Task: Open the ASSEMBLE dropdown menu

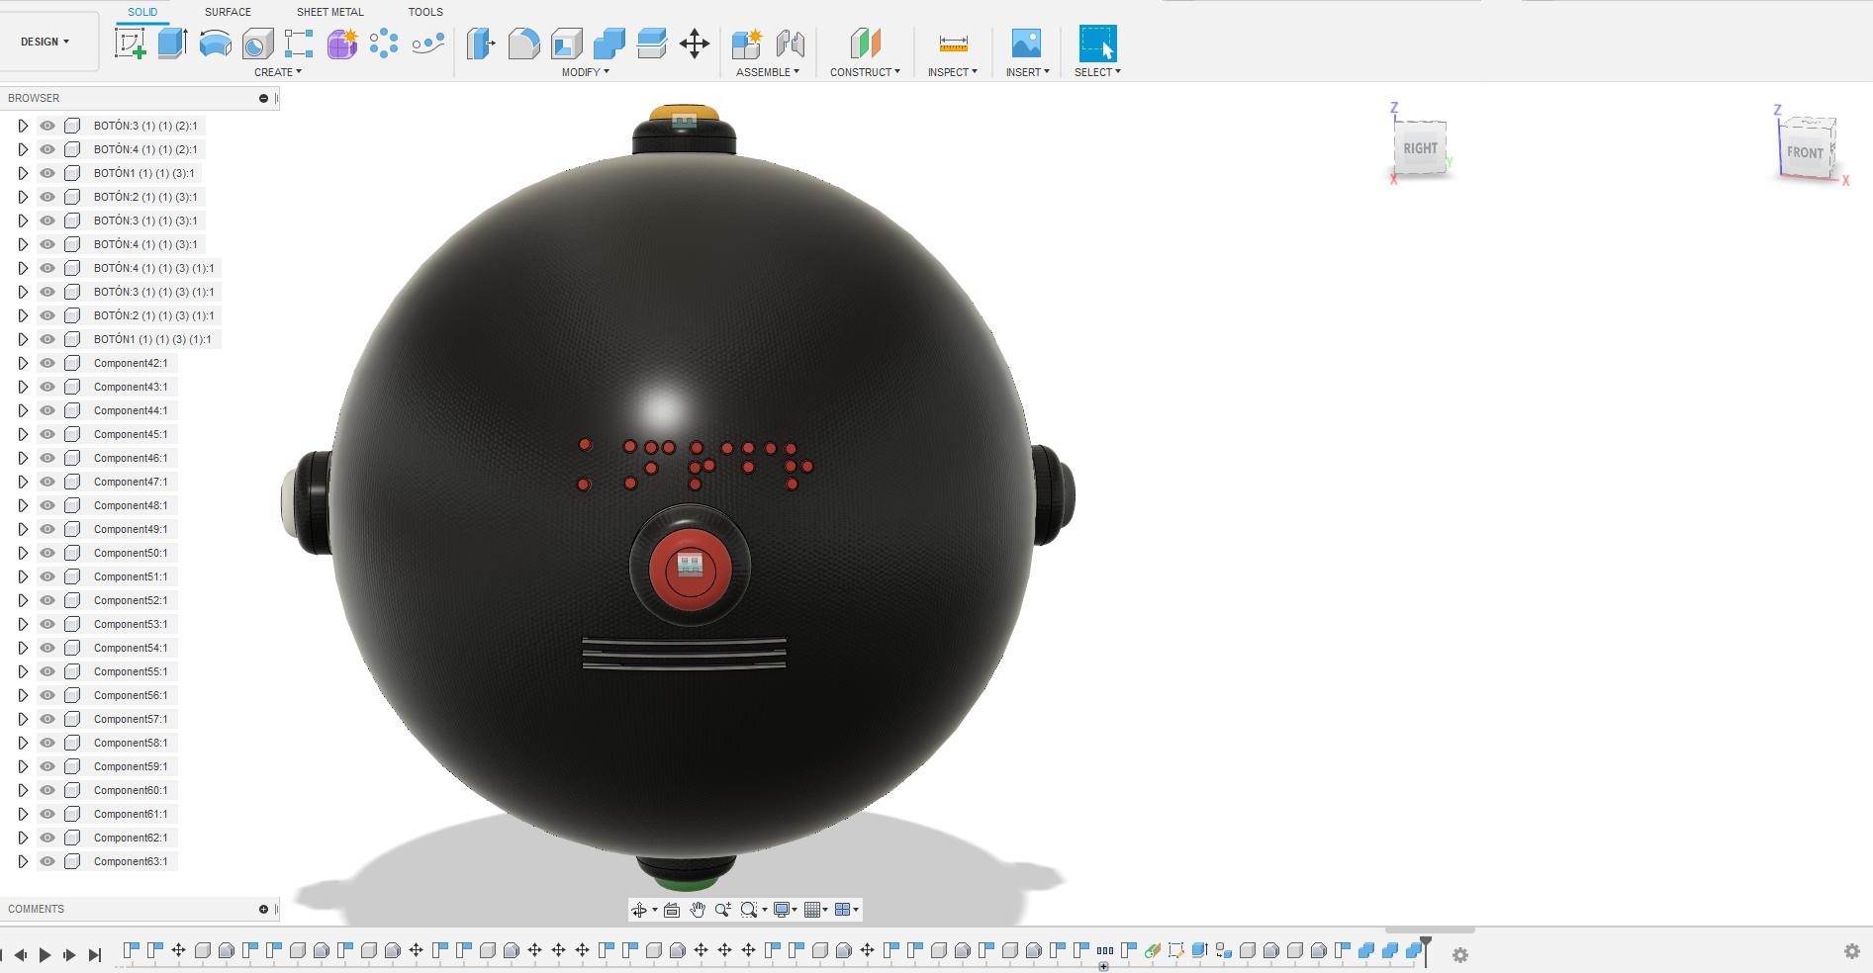Action: click(768, 72)
